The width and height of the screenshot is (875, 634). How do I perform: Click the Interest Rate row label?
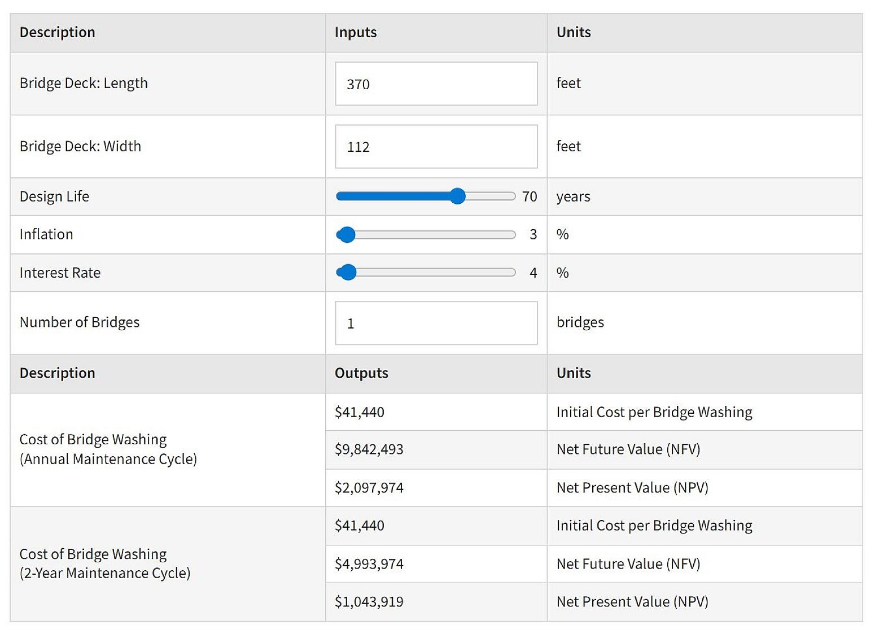tap(60, 273)
